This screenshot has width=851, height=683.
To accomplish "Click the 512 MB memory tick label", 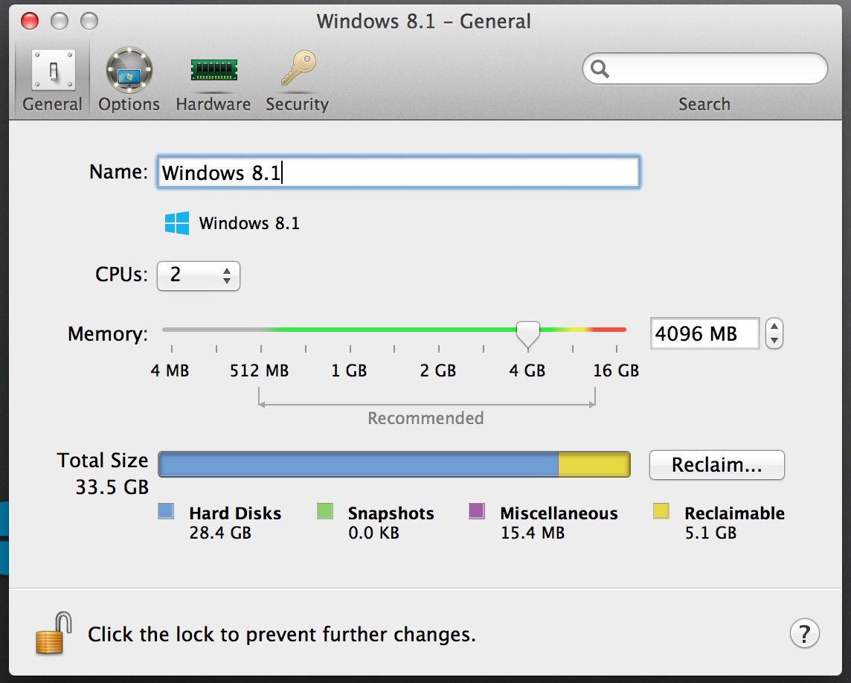I will (260, 371).
